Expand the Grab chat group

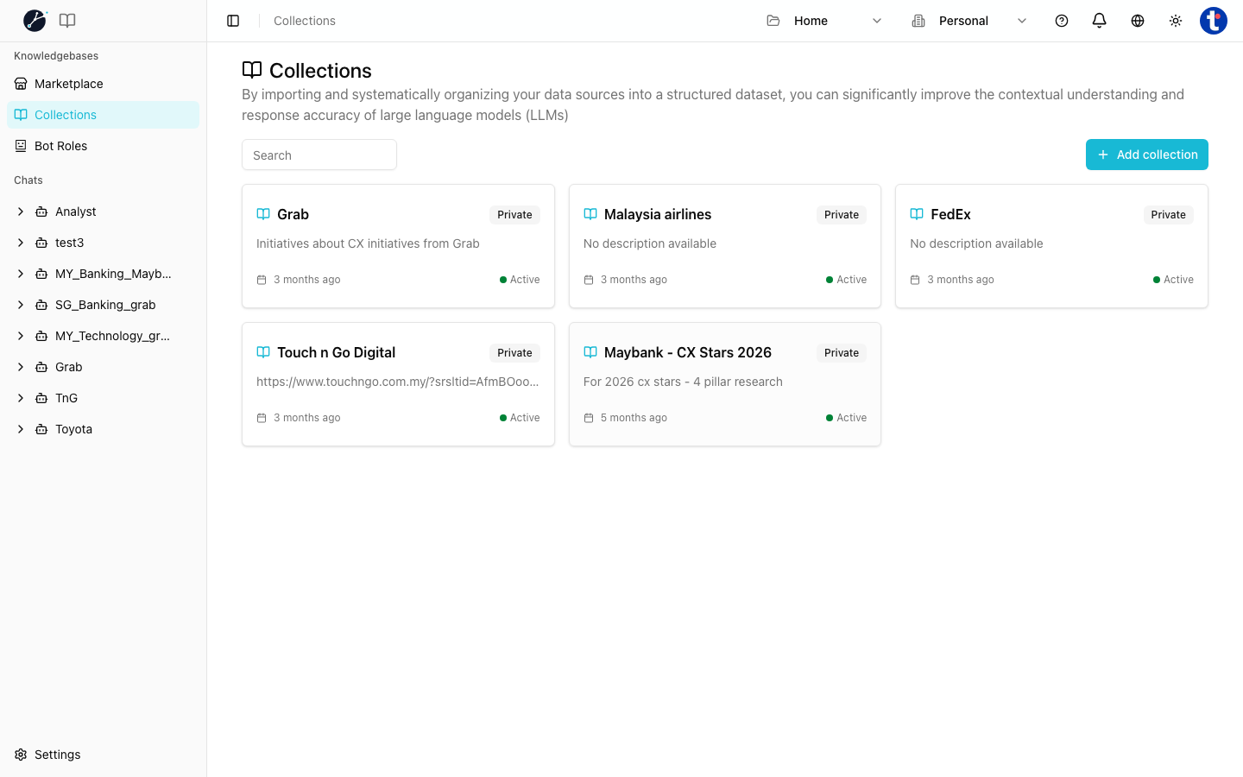coord(21,367)
